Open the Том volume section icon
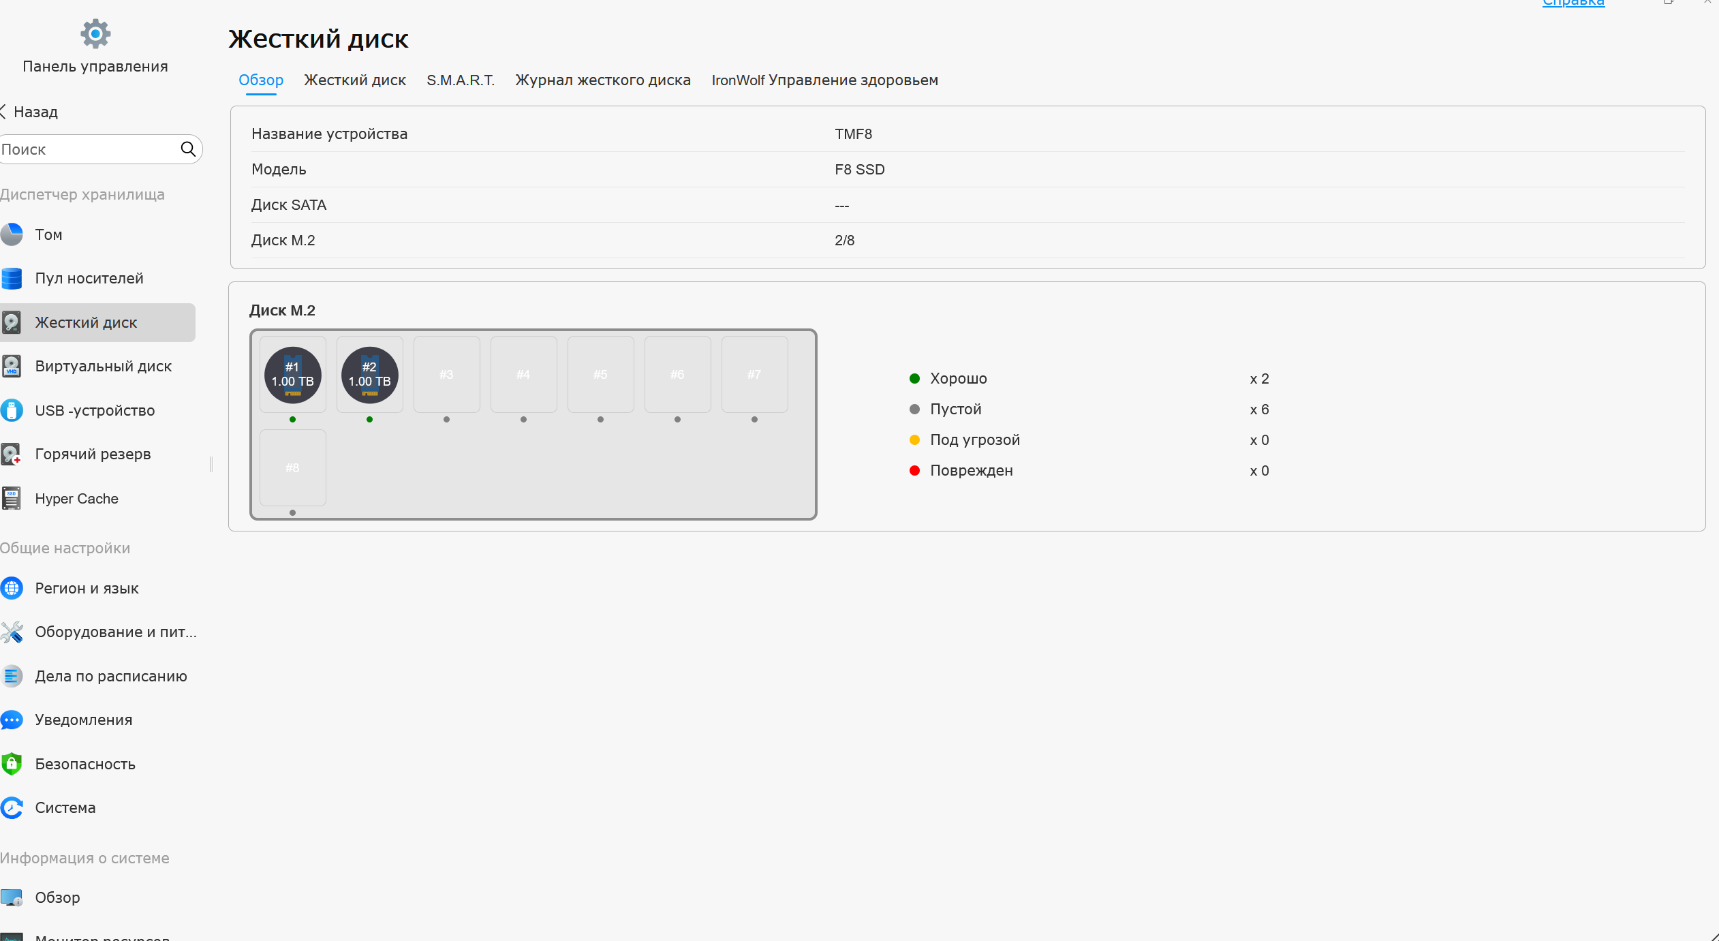This screenshot has width=1719, height=941. [12, 234]
